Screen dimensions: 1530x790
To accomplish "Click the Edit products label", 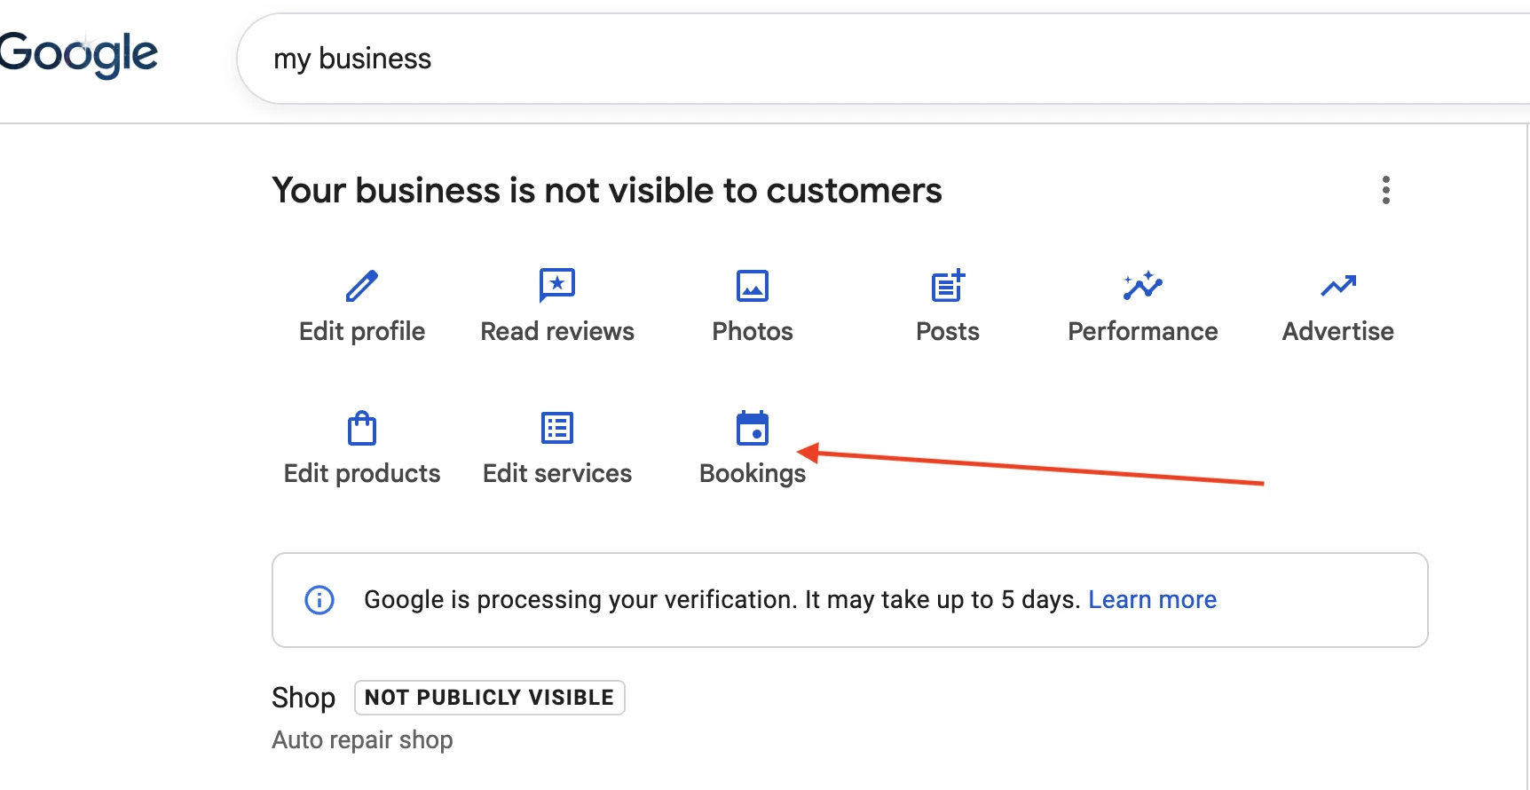I will 362,474.
